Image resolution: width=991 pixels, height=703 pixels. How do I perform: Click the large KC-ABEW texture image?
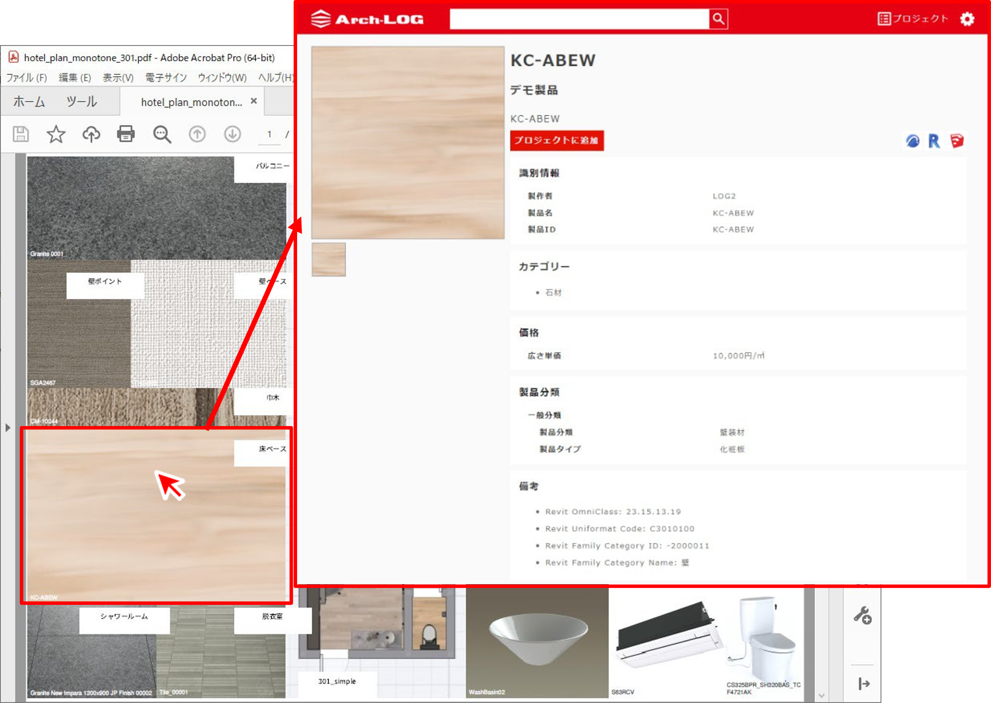pyautogui.click(x=408, y=143)
